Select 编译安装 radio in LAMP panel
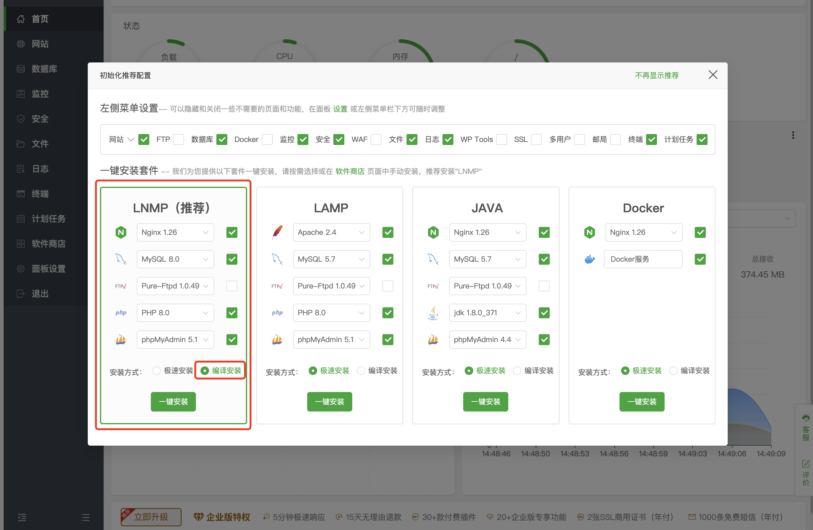Viewport: 813px width, 530px height. pyautogui.click(x=361, y=370)
